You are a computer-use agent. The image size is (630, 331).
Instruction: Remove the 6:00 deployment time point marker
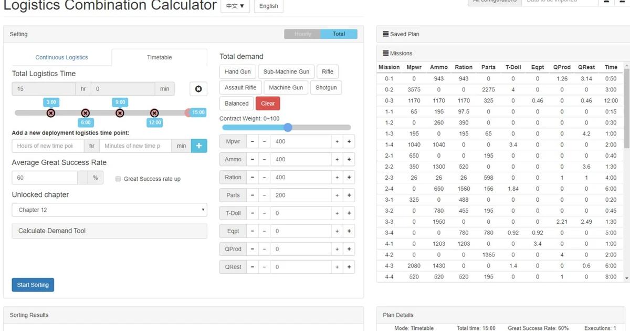coord(85,113)
